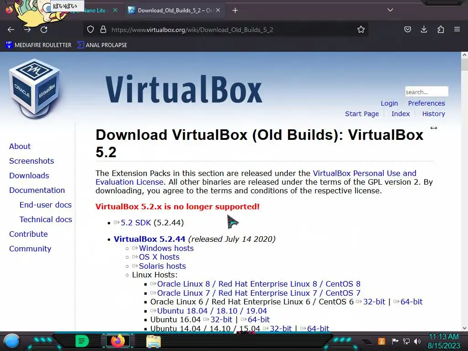
Task: Open Oracle Linux 8 / CentOS 8 download
Action: tap(259, 284)
